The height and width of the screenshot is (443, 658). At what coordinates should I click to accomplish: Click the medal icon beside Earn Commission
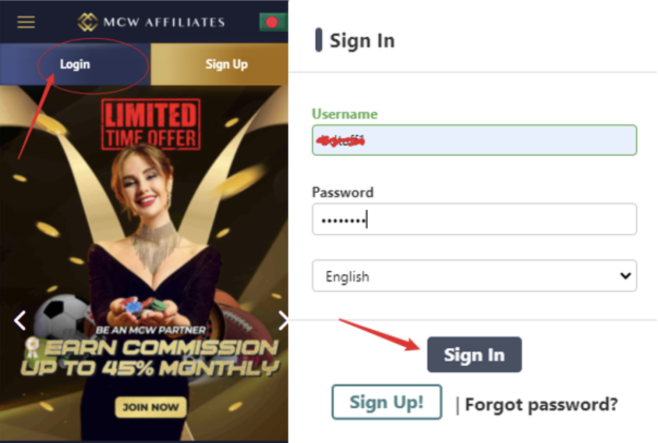(32, 347)
